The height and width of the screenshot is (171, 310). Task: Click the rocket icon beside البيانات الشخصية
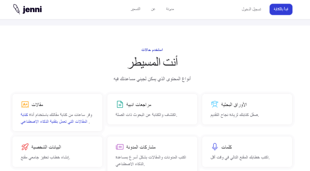25,147
